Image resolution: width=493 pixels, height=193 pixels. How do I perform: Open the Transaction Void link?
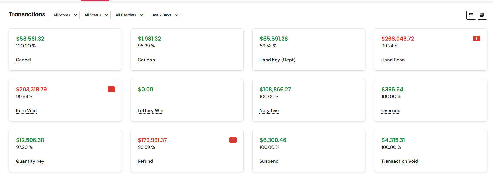pos(399,161)
